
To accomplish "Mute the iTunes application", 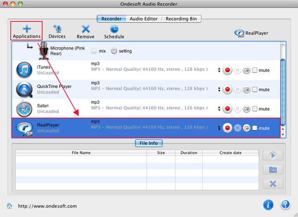I will tap(255, 71).
